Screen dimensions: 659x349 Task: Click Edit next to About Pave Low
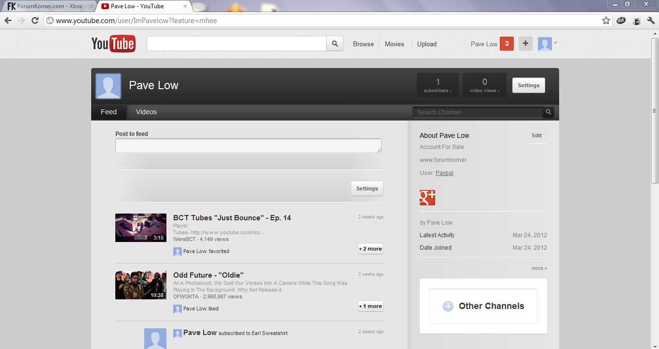pyautogui.click(x=537, y=135)
